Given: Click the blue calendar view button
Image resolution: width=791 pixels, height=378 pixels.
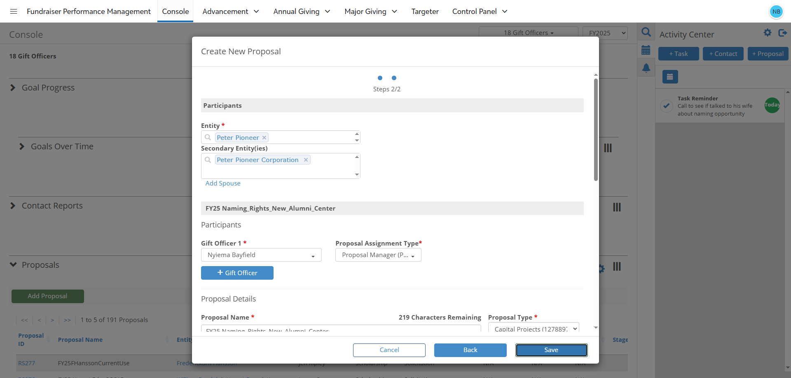Looking at the screenshot, I should (670, 77).
